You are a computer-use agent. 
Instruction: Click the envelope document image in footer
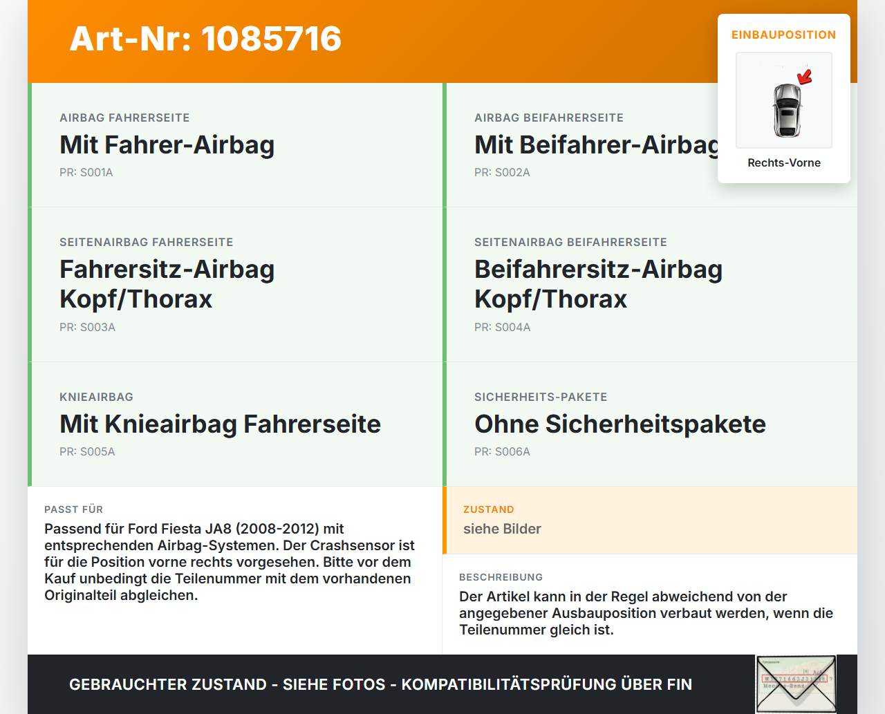796,684
